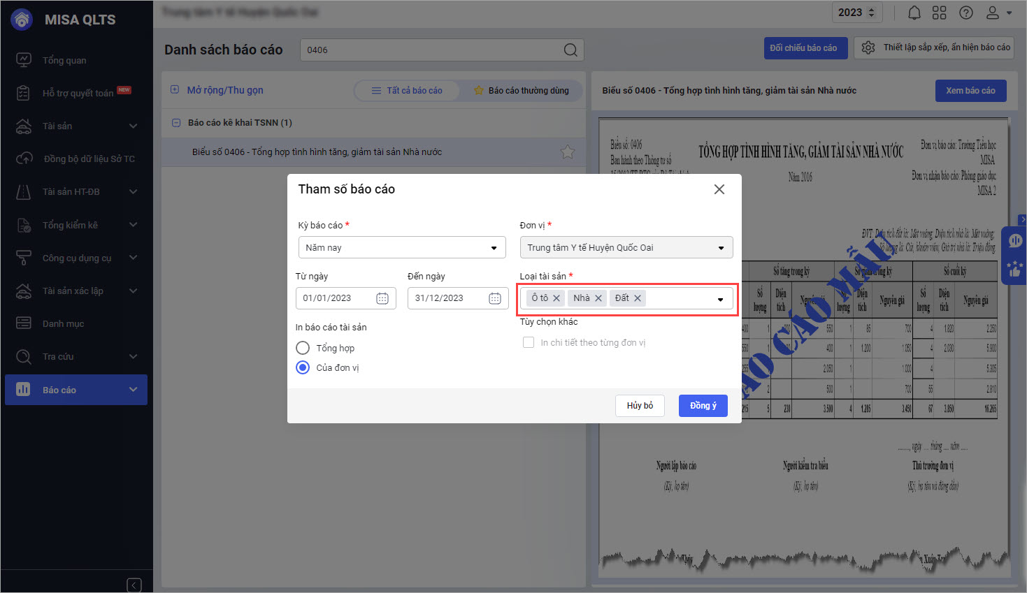Open the Kỳ báo cáo dropdown
Screen dimensions: 1027x593
[402, 247]
